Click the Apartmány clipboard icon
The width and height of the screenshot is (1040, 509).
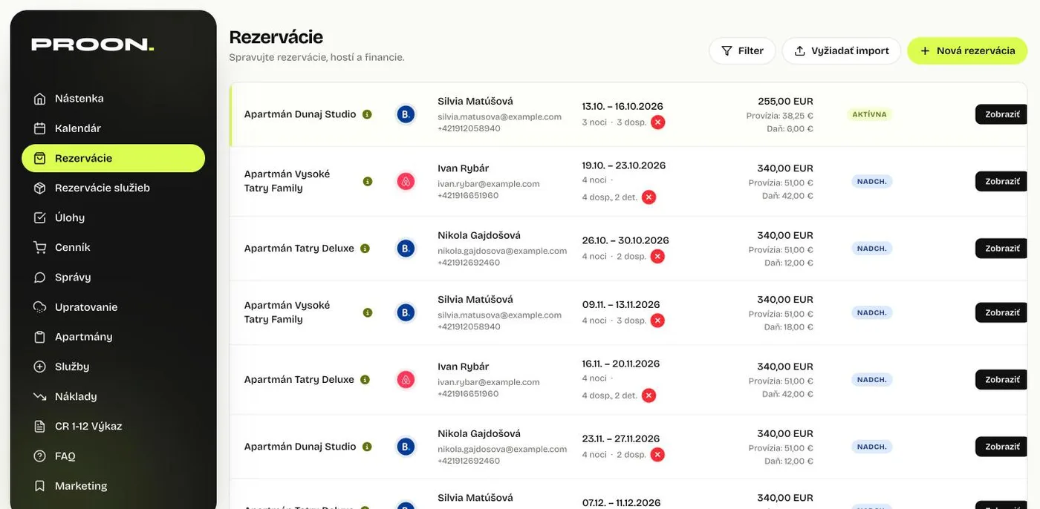click(x=40, y=337)
